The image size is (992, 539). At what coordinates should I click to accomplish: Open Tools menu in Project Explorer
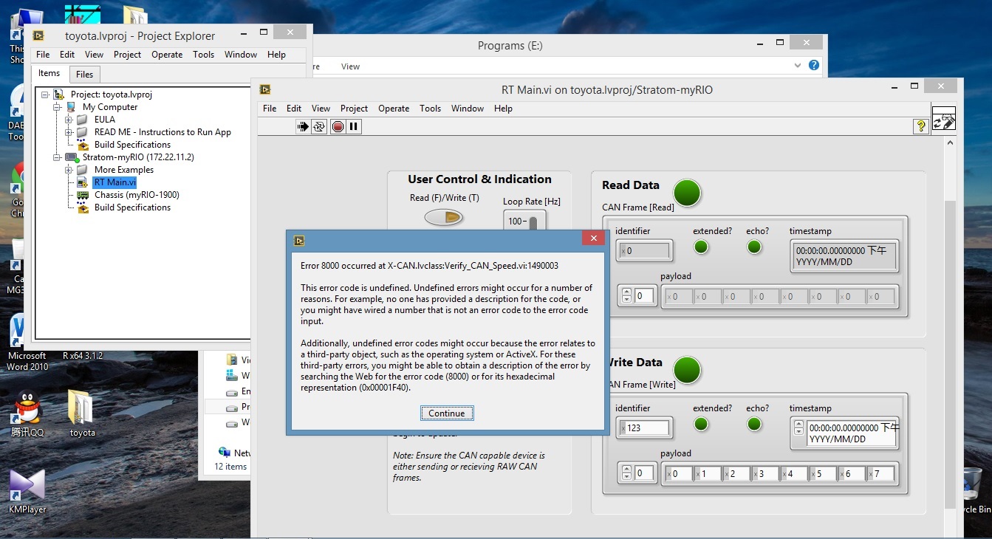click(x=204, y=55)
